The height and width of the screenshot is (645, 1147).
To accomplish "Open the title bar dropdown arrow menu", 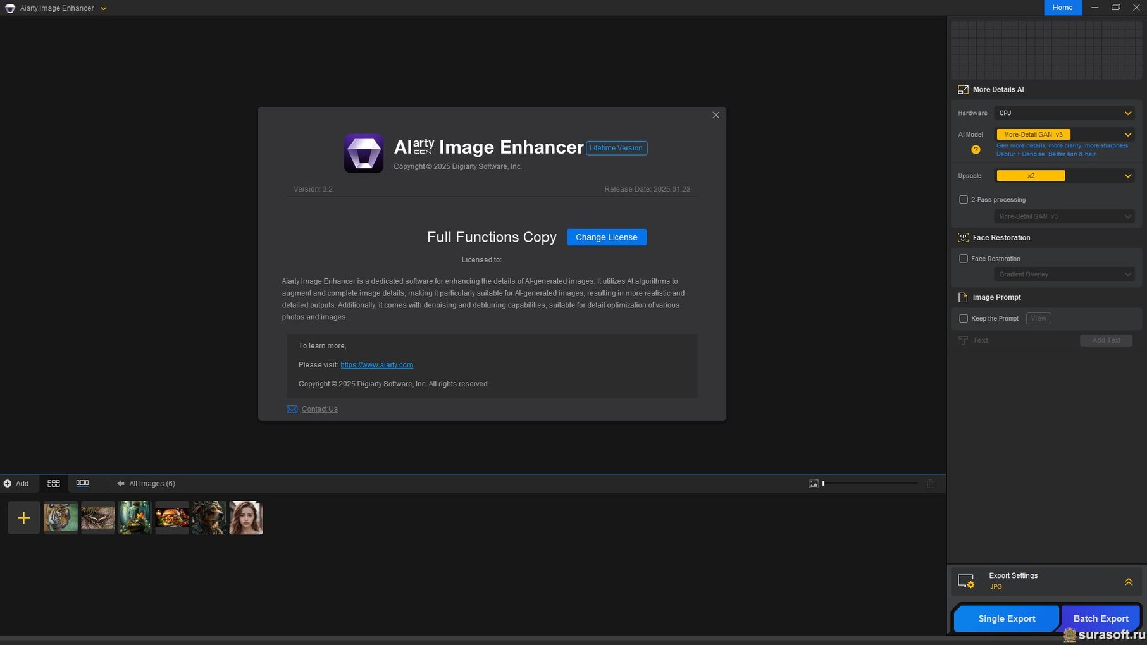I will pyautogui.click(x=104, y=8).
